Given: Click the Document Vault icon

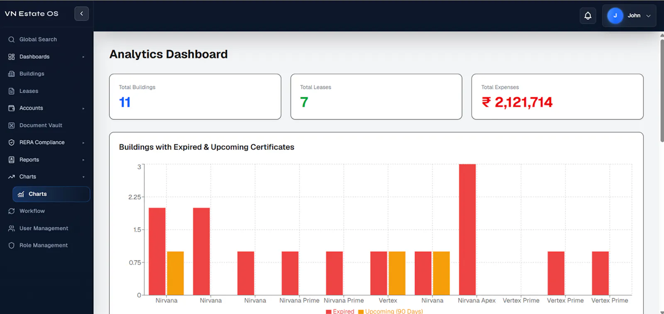Looking at the screenshot, I should pos(12,125).
